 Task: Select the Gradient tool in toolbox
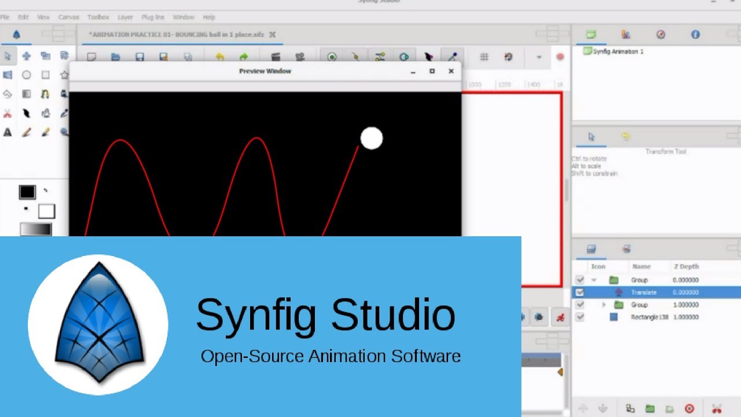27,94
